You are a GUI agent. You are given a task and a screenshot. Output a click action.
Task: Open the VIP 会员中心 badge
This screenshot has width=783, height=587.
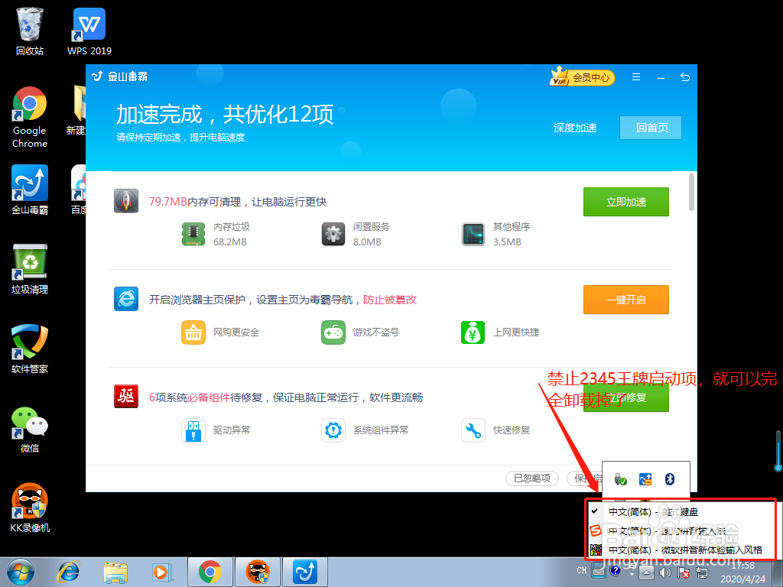[582, 77]
